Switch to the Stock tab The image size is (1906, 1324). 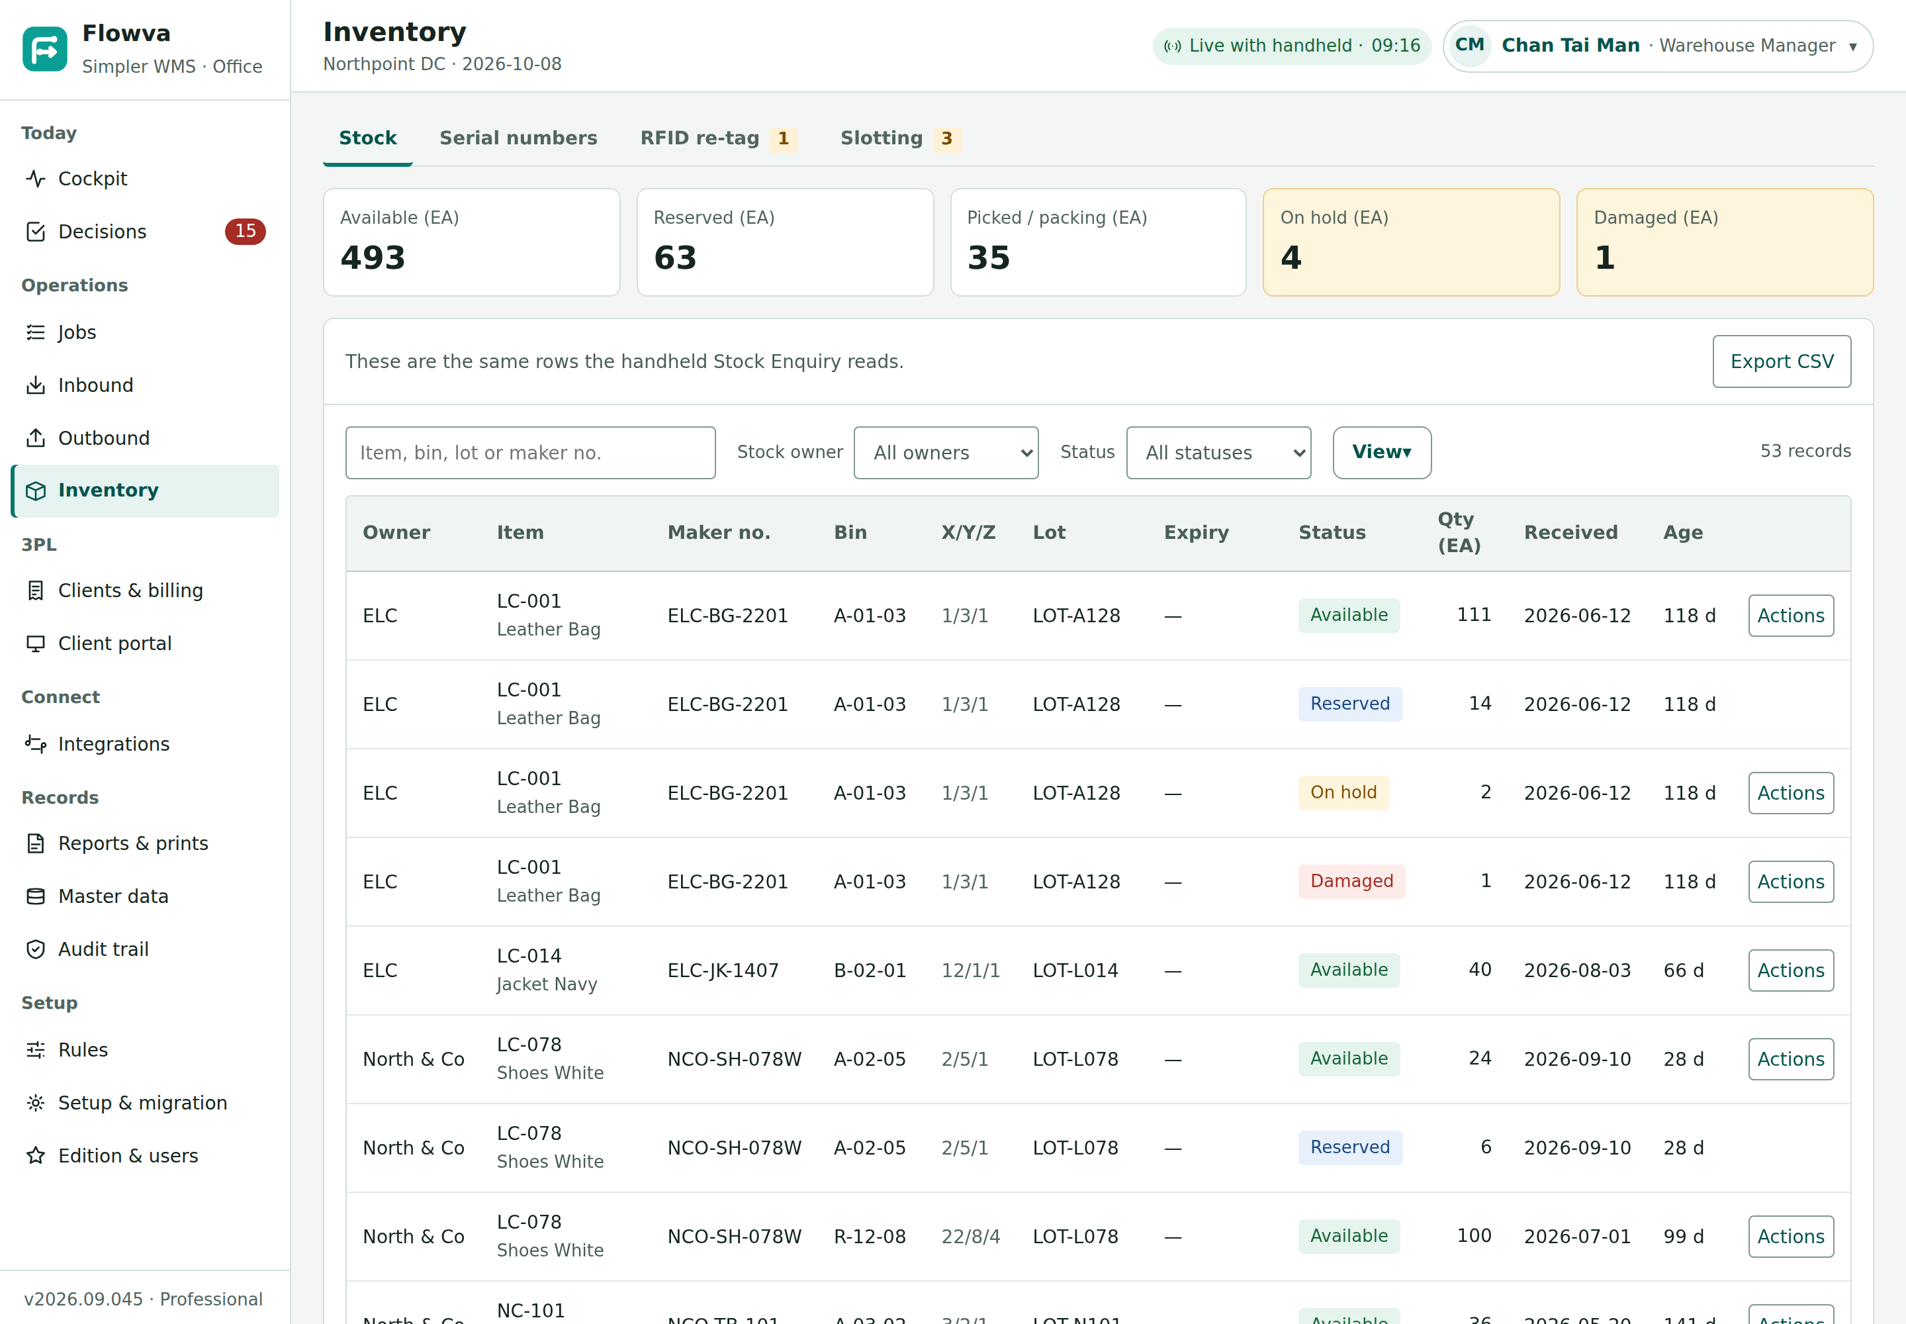click(367, 138)
